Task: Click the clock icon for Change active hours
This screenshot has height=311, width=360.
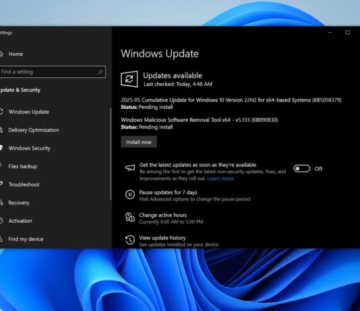Action: tap(130, 217)
